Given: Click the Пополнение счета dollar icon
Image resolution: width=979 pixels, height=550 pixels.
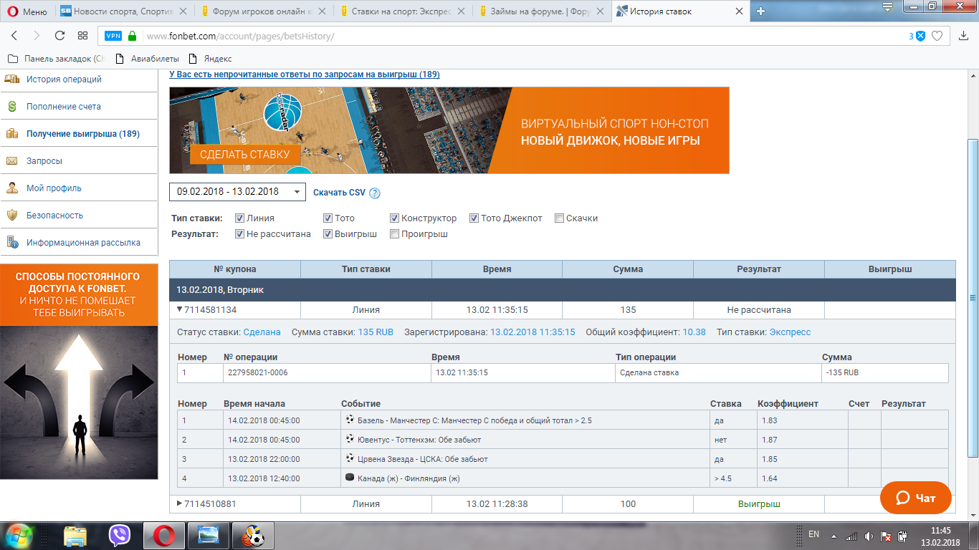Looking at the screenshot, I should (12, 107).
